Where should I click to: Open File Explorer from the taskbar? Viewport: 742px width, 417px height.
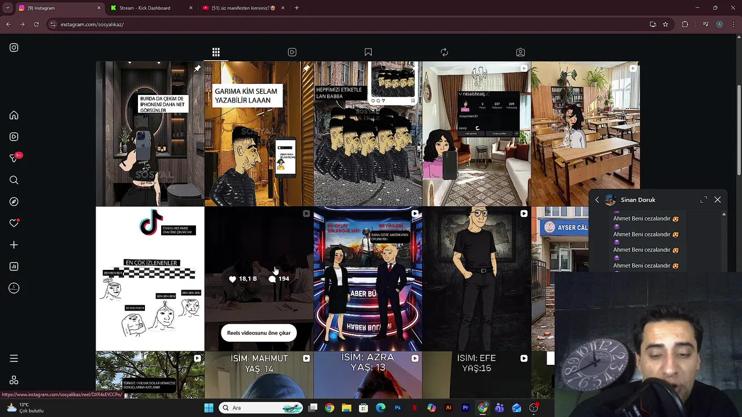347,408
